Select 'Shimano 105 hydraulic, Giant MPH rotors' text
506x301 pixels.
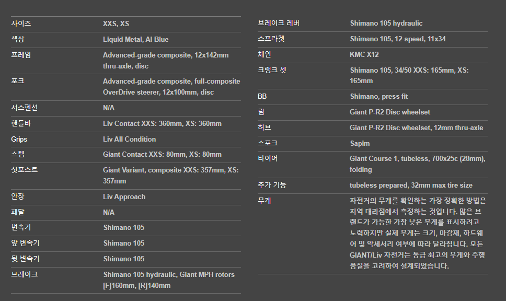coord(169,274)
